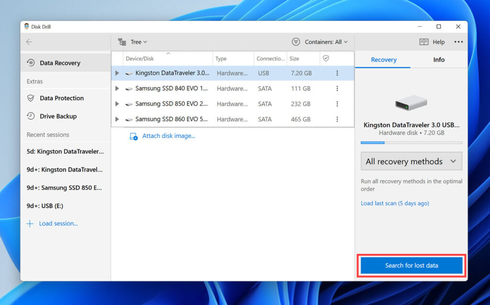490x305 pixels.
Task: Click the shield protection column header icon
Action: [326, 58]
